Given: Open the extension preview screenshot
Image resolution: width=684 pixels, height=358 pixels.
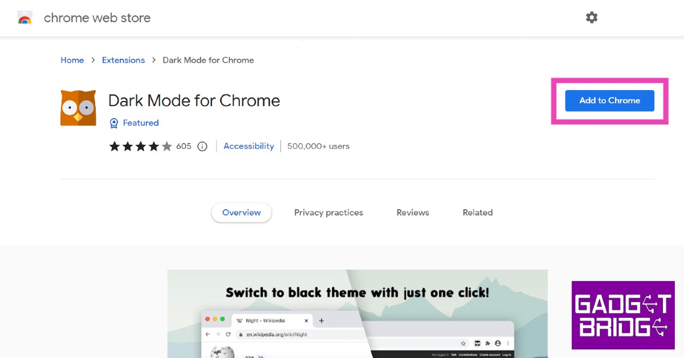Looking at the screenshot, I should 357,314.
